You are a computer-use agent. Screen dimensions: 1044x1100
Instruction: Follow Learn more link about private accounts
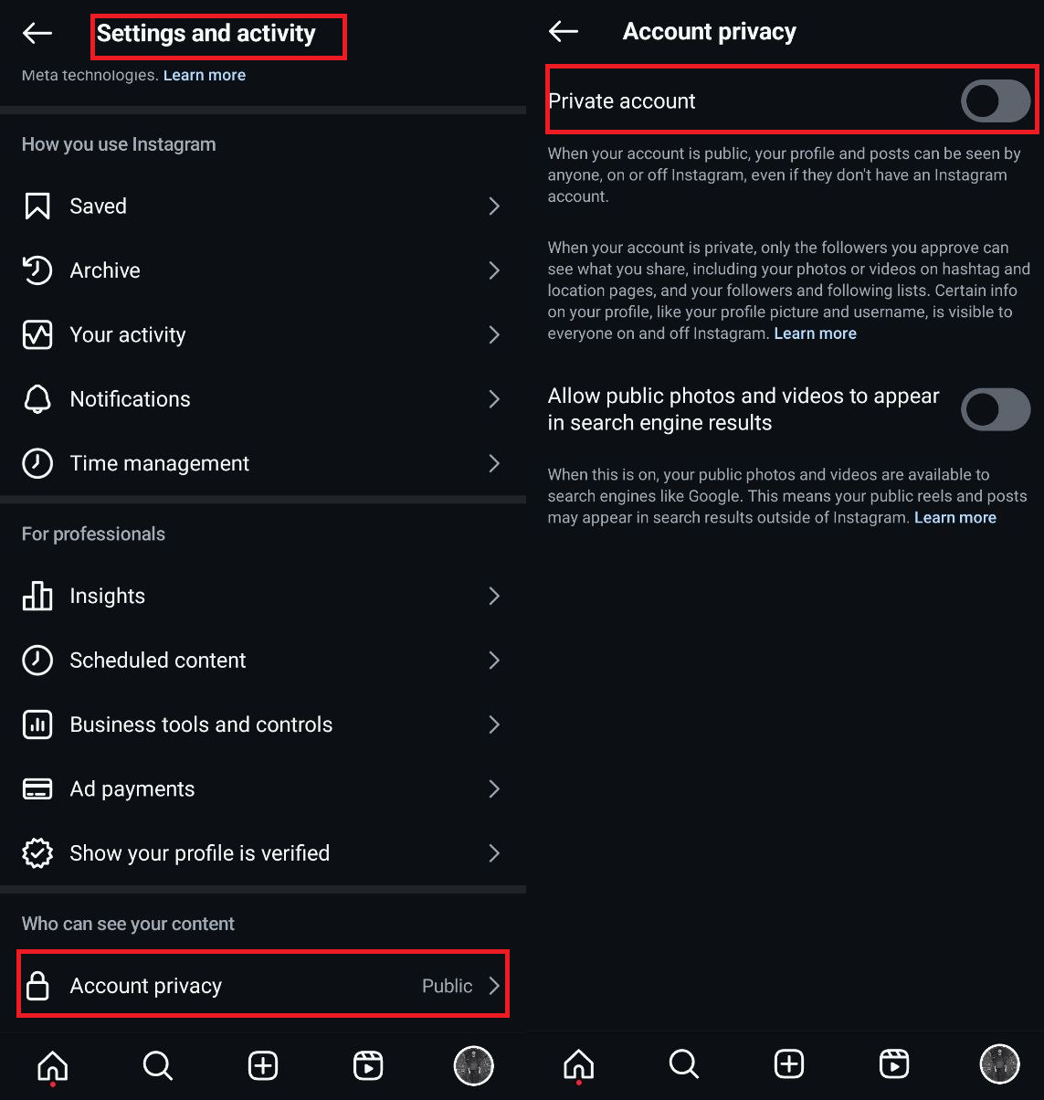click(x=816, y=333)
